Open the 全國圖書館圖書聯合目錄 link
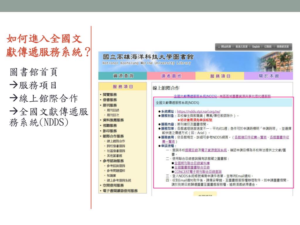This screenshot has height=225, width=300. [192, 167]
